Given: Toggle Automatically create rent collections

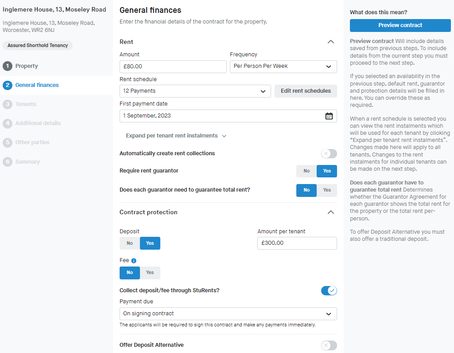Looking at the screenshot, I should point(329,154).
